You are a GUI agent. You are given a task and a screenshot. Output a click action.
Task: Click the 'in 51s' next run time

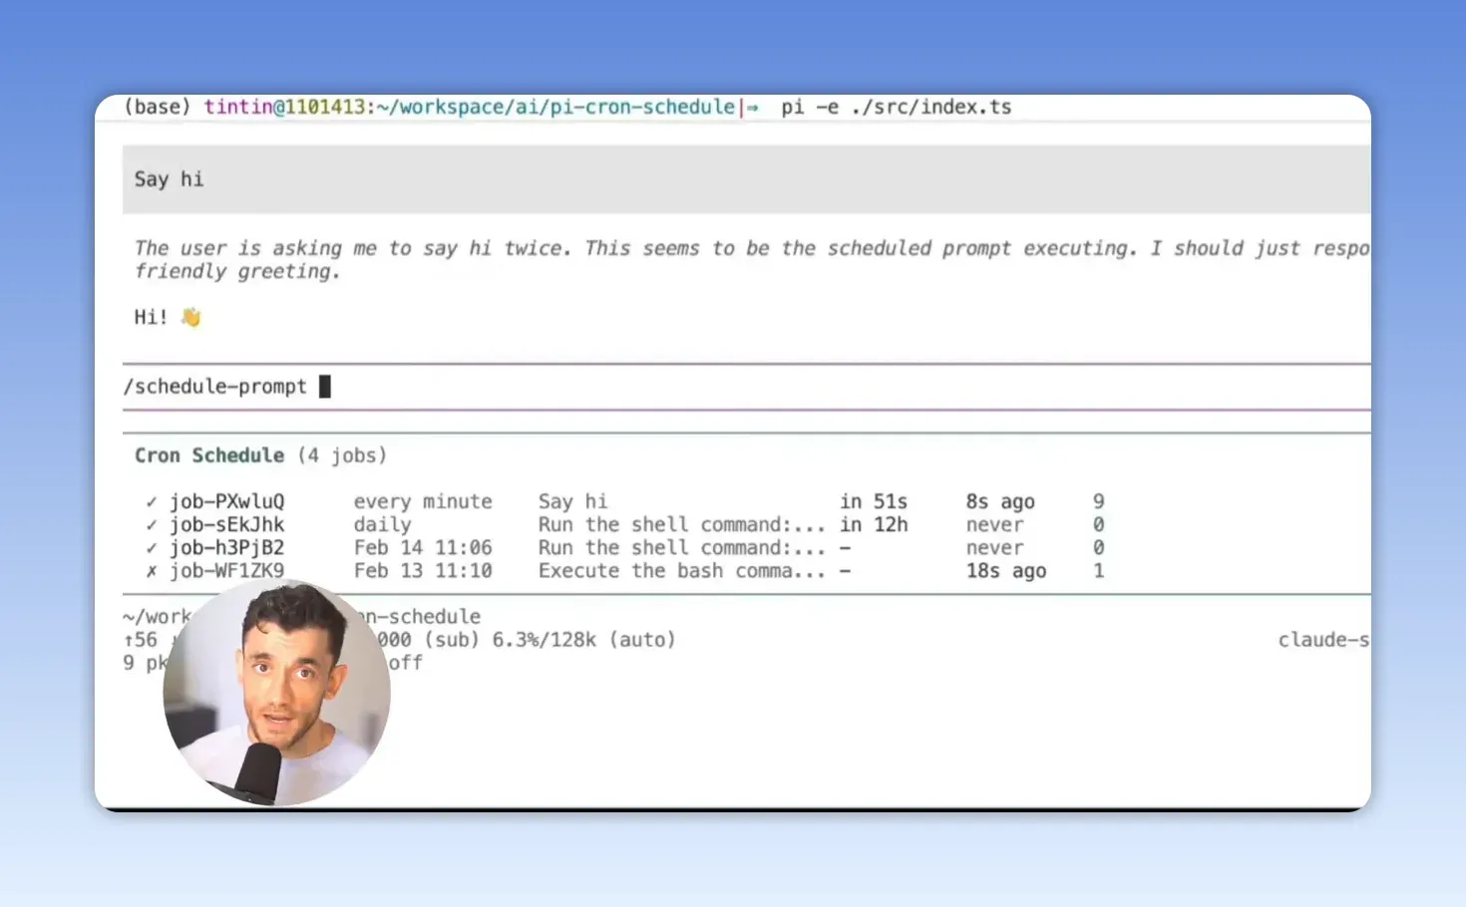point(874,501)
